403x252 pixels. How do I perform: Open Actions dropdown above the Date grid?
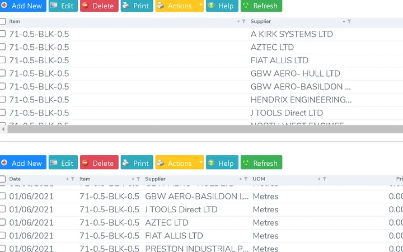coord(180,162)
